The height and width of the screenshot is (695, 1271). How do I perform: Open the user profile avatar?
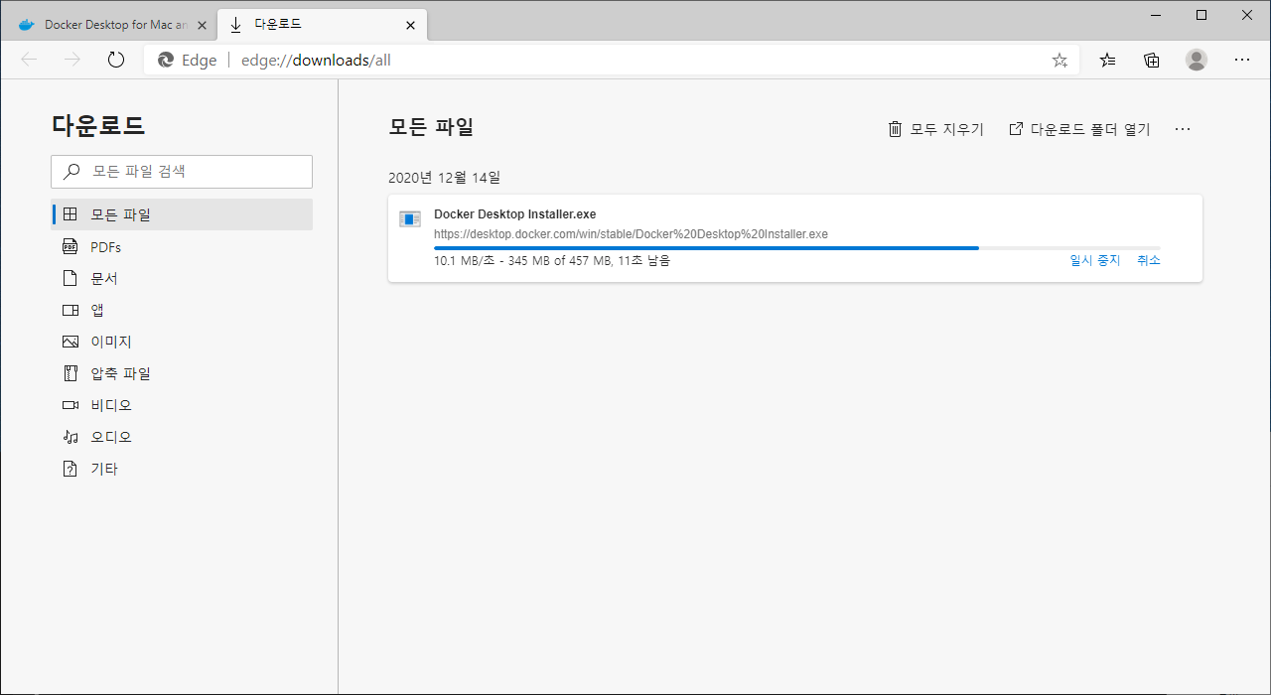pyautogui.click(x=1197, y=60)
